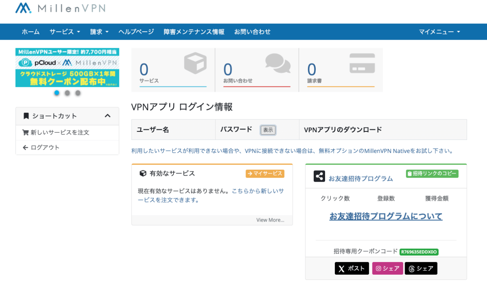Click the shopping cart icon
487x284 pixels.
(26, 132)
